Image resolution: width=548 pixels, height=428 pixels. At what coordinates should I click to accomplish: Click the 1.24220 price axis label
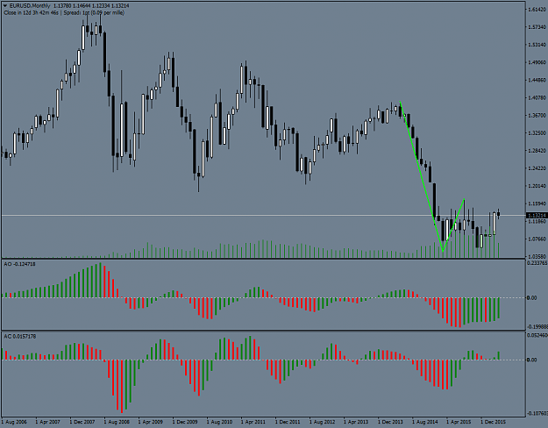(537, 168)
